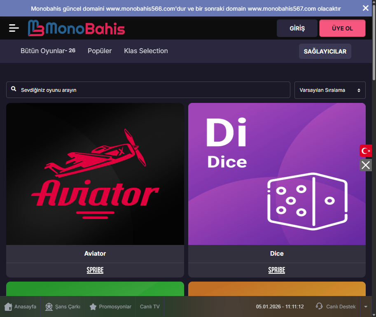Open the hamburger menu icon
The width and height of the screenshot is (376, 317).
tap(14, 28)
